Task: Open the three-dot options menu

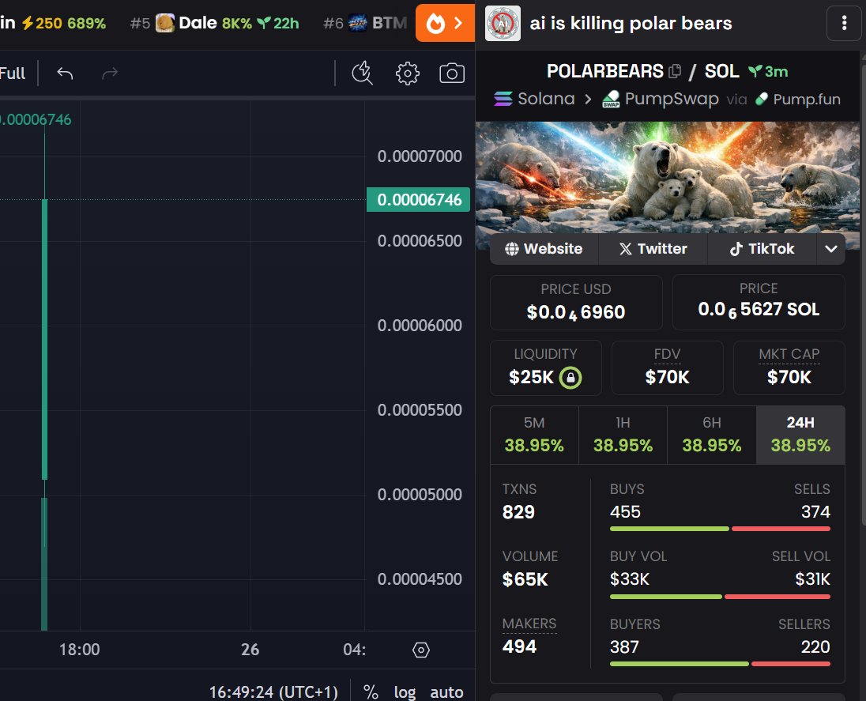Action: tap(844, 23)
